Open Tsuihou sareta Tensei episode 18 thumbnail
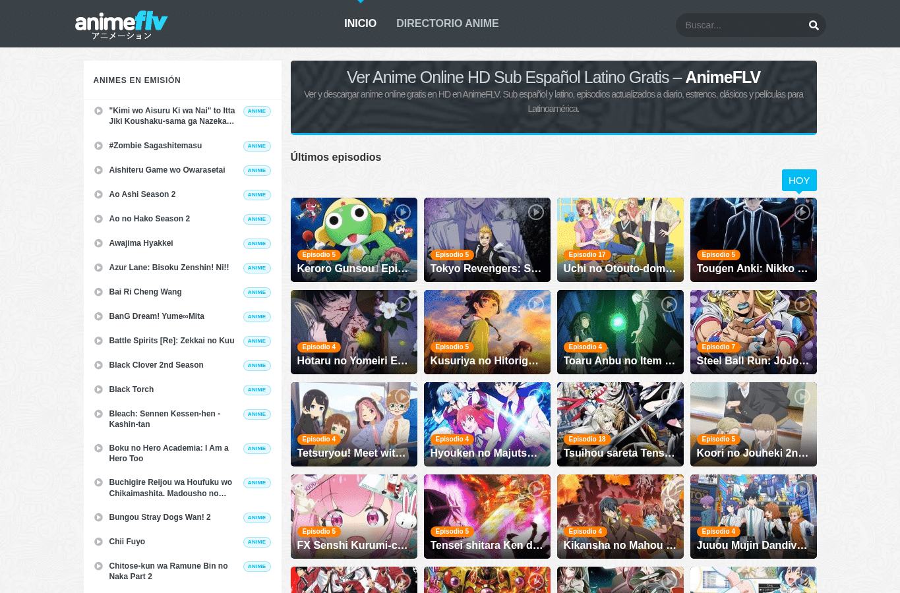900x593 pixels. (x=620, y=424)
